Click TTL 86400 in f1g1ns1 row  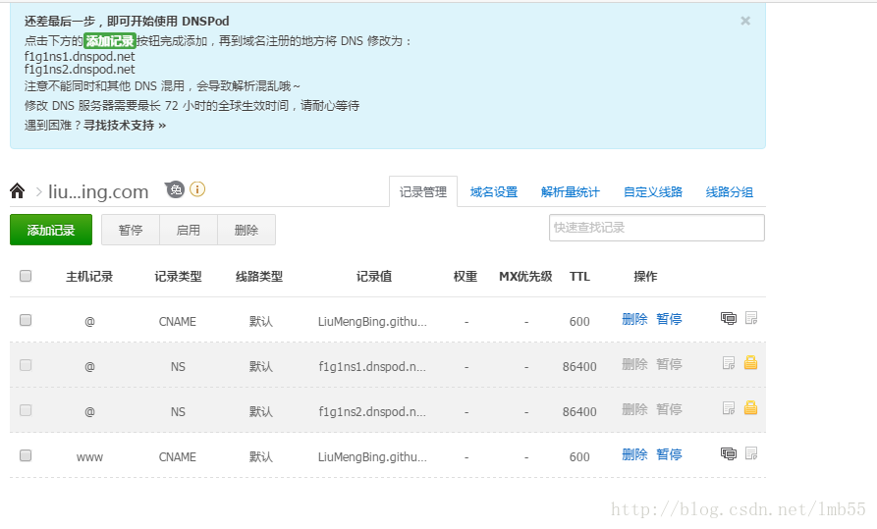(579, 367)
